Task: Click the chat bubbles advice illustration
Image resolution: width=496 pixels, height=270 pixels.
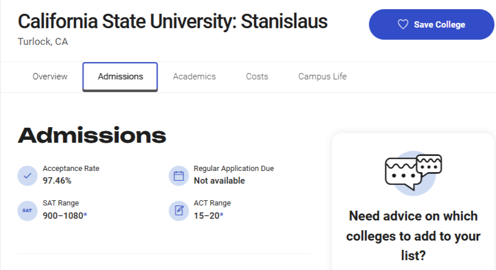Action: click(x=414, y=173)
